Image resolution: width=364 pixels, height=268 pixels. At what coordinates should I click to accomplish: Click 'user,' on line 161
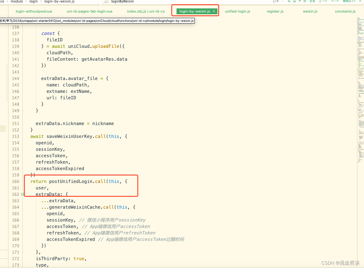point(42,188)
